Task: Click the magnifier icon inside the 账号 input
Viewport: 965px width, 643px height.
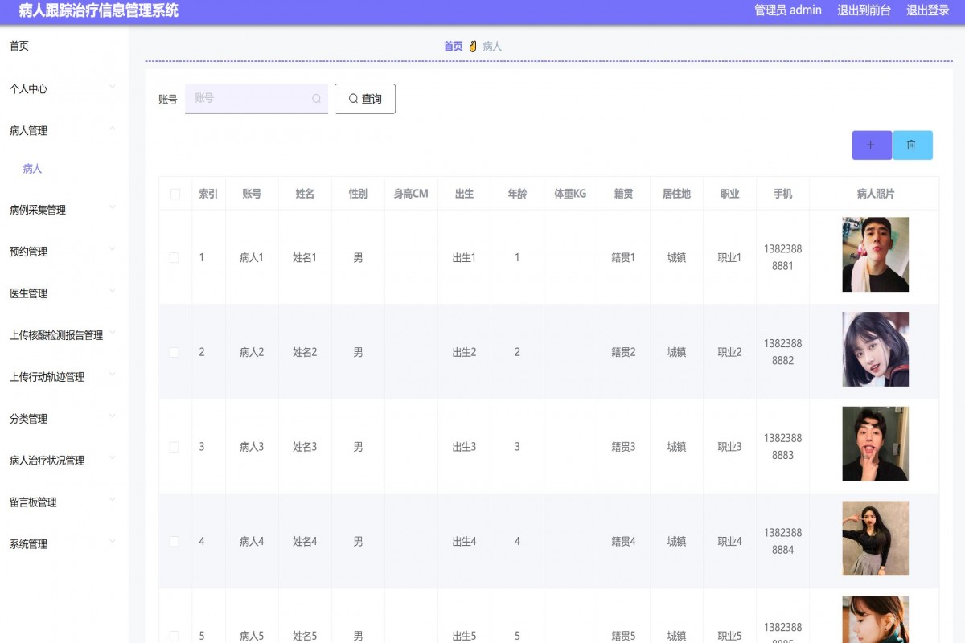Action: (x=315, y=98)
